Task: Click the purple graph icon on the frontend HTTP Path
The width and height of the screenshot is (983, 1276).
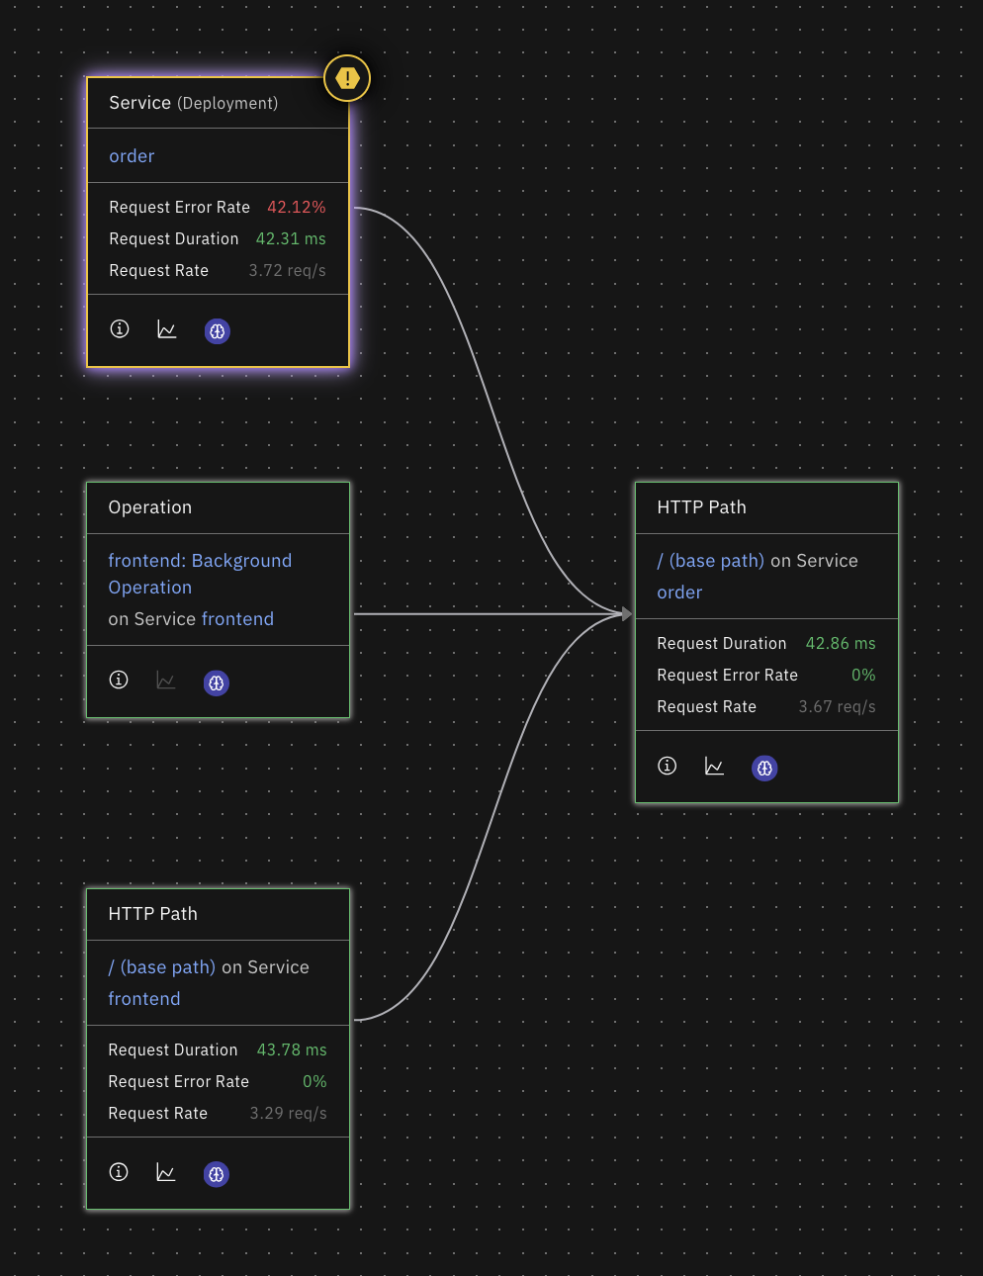Action: (x=216, y=1174)
